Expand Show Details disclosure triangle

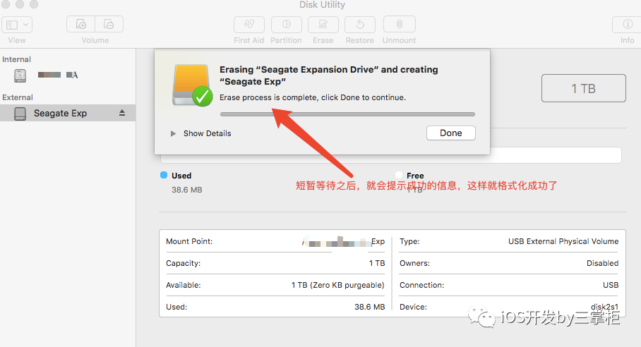point(174,133)
